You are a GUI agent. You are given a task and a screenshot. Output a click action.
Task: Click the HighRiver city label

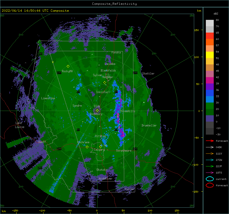[106, 179]
